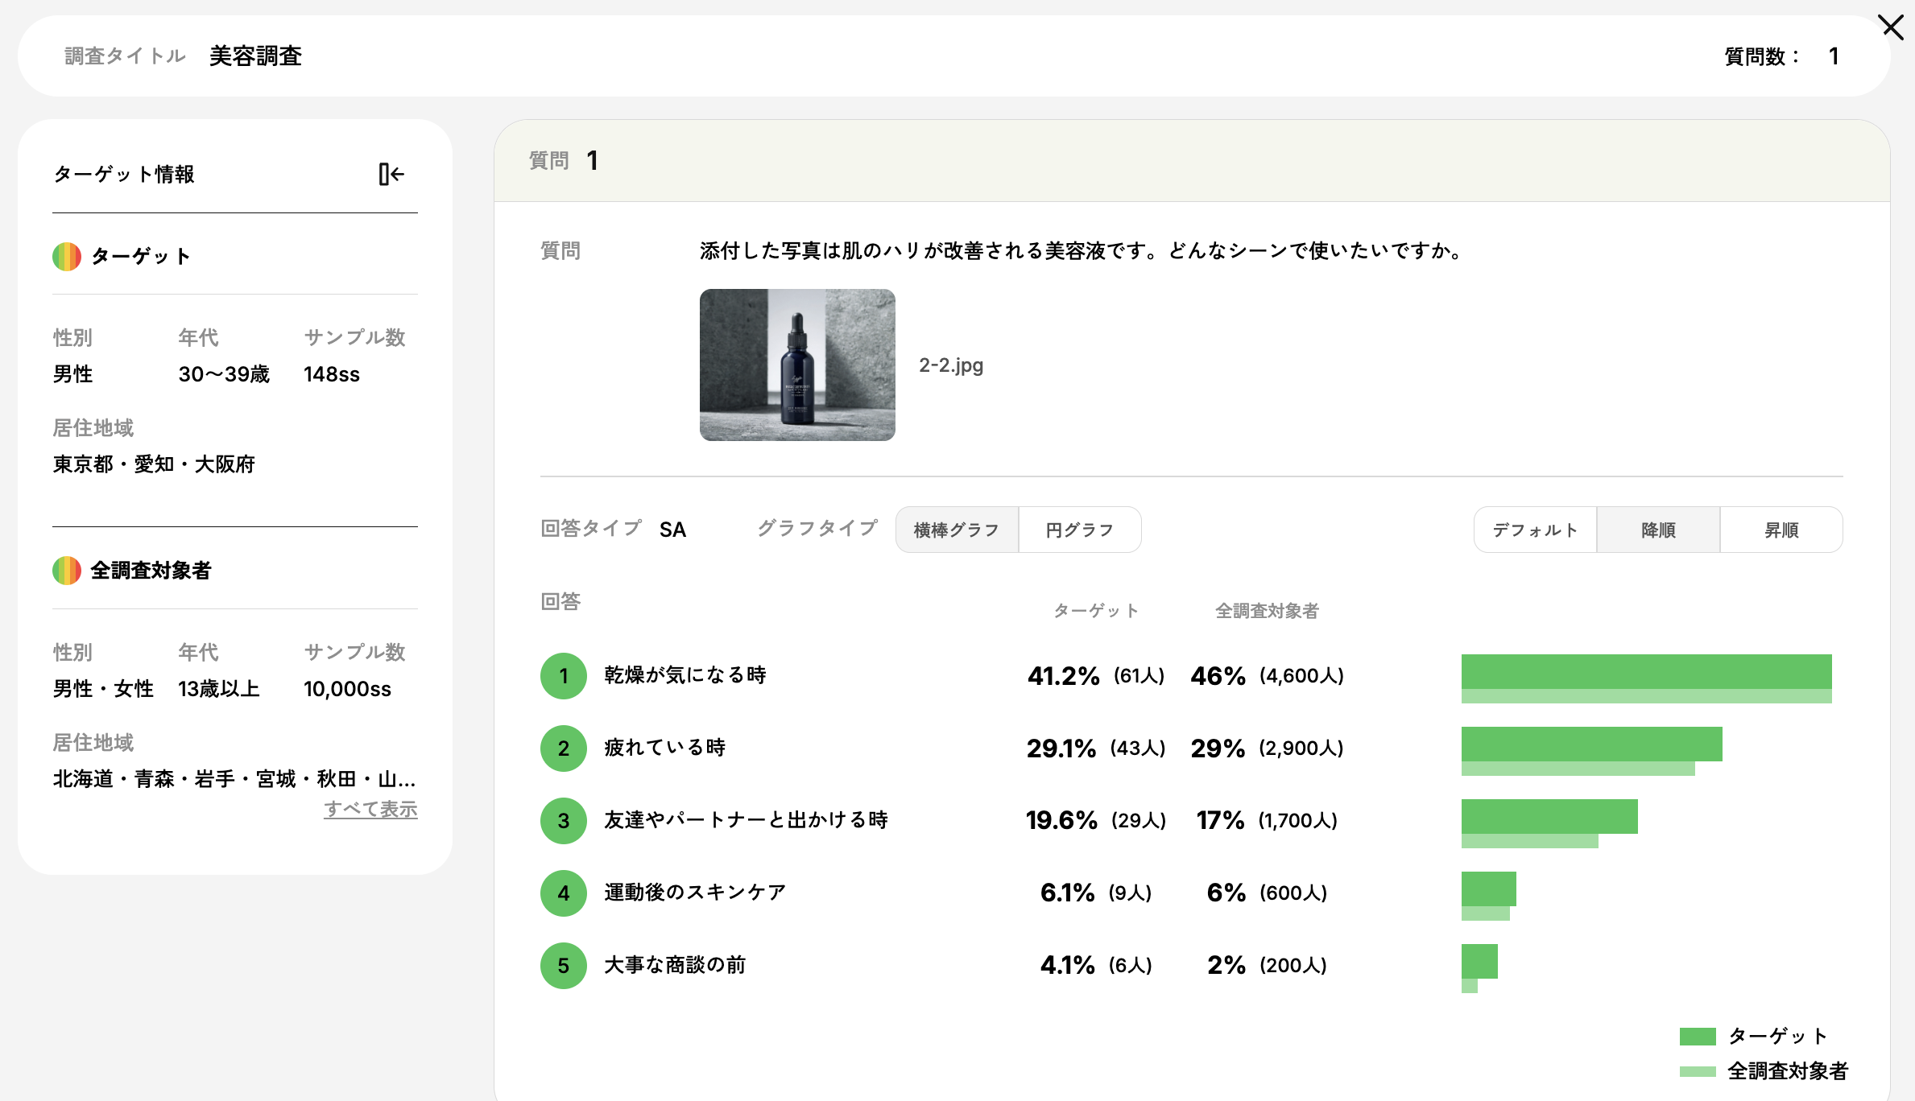Click the number 1 answer badge
1915x1101 pixels.
[x=563, y=676]
